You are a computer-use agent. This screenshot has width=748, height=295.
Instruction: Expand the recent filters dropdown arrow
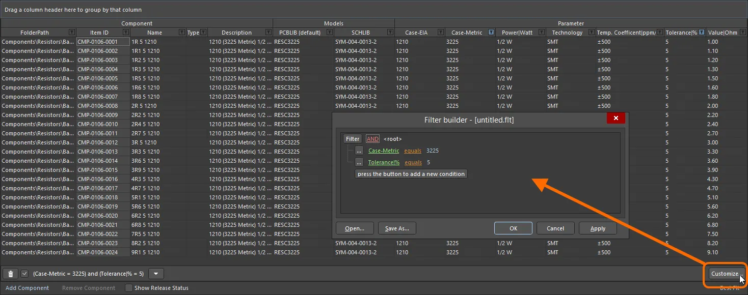(156, 274)
